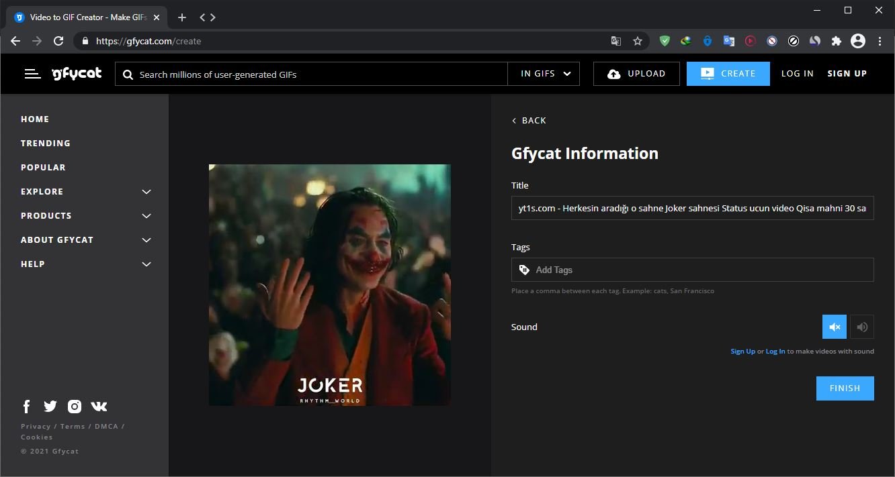Open Gfycat's VK page icon
This screenshot has width=895, height=477.
(99, 407)
